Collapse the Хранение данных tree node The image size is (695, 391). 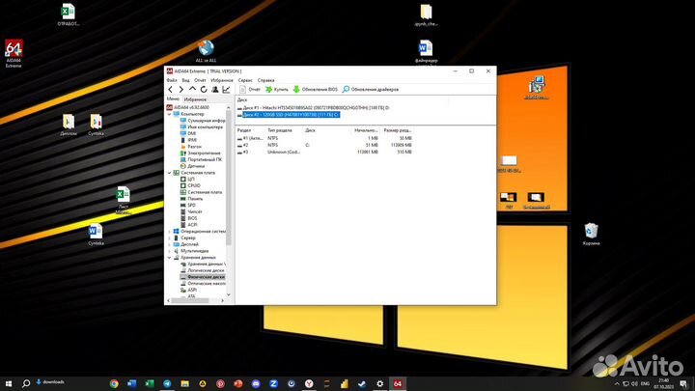(x=169, y=258)
